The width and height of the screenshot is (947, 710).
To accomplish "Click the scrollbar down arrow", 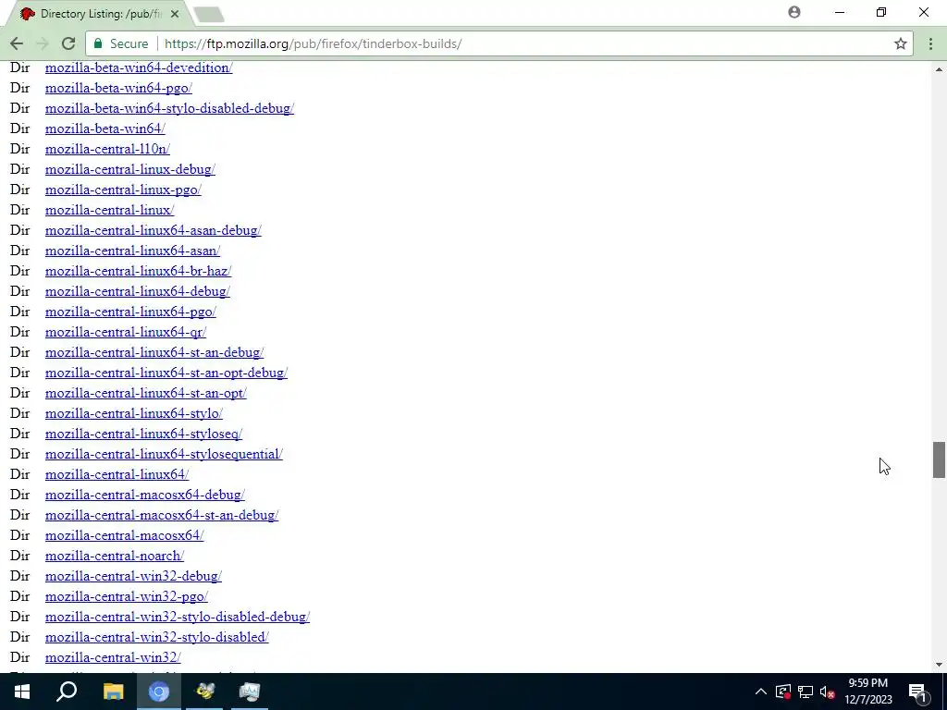I will point(939,666).
